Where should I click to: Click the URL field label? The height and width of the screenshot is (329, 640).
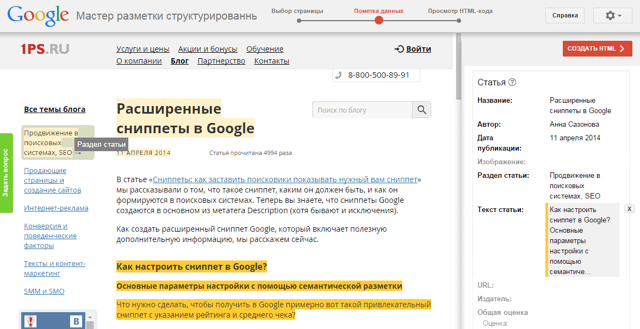[486, 285]
